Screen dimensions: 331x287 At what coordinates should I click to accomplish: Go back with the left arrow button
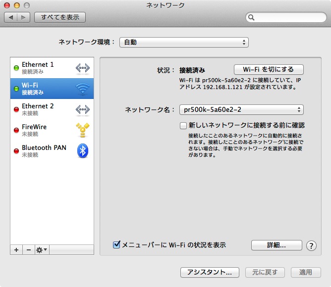tap(11, 17)
